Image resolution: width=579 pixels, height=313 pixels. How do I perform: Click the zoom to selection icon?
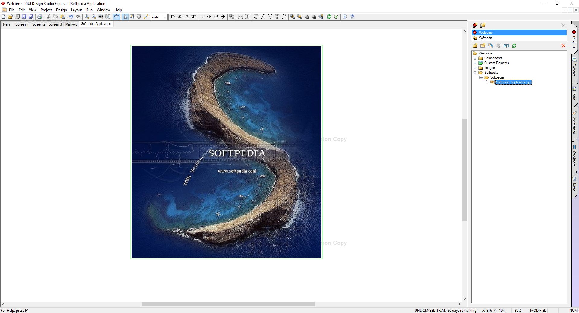tap(108, 17)
